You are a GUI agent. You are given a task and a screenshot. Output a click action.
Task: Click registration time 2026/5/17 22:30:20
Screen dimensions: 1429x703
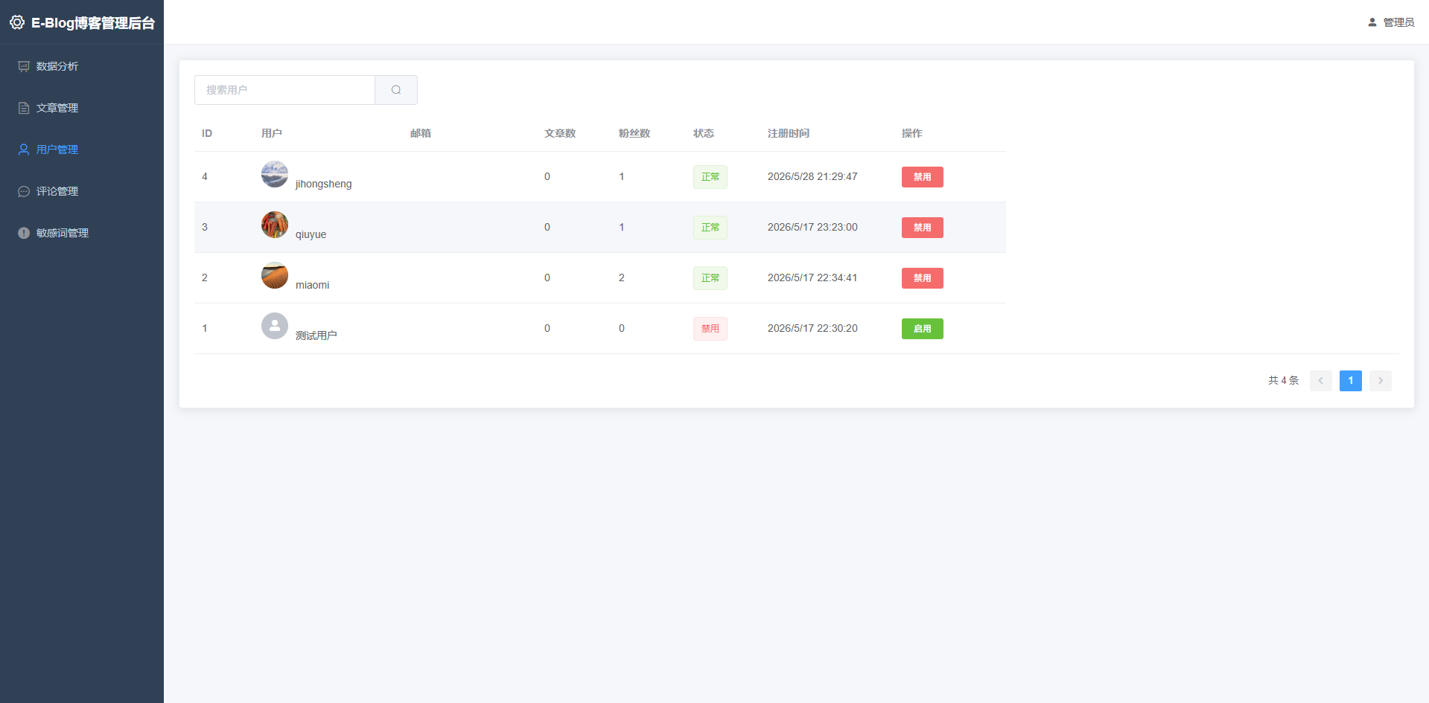pos(812,329)
